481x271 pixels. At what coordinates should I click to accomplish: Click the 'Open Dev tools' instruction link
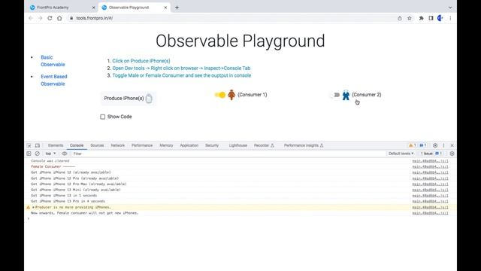click(x=181, y=69)
